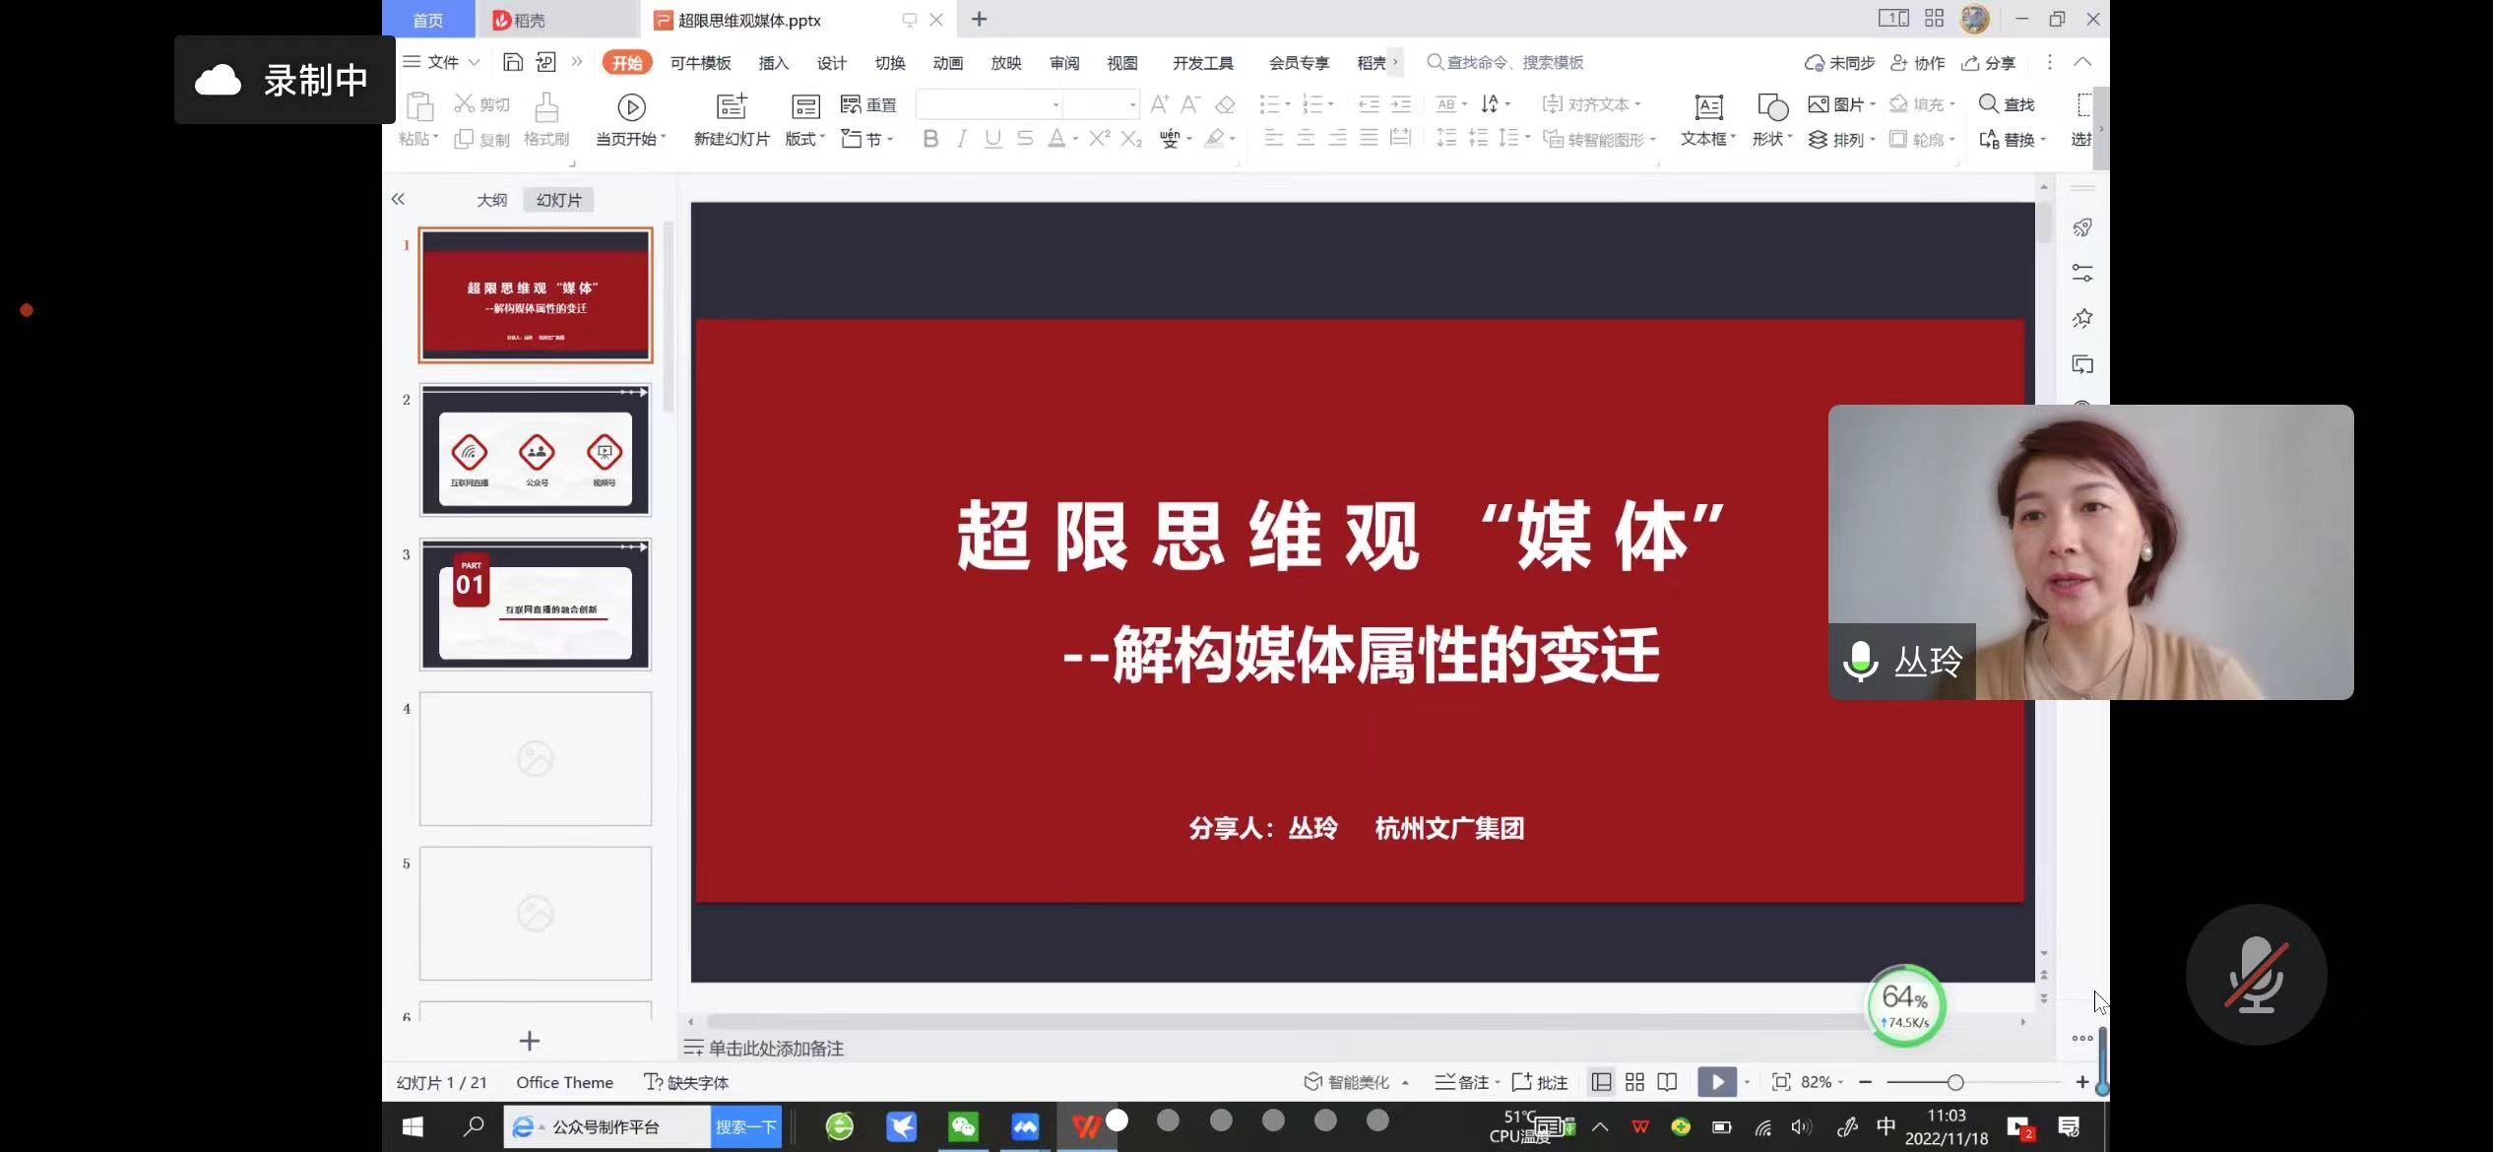Viewport: 2493px width, 1152px height.
Task: Start slideshow from current page icon
Action: tap(631, 106)
